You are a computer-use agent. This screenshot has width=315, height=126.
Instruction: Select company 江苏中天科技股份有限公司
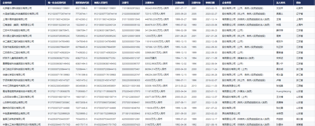(x=16, y=30)
